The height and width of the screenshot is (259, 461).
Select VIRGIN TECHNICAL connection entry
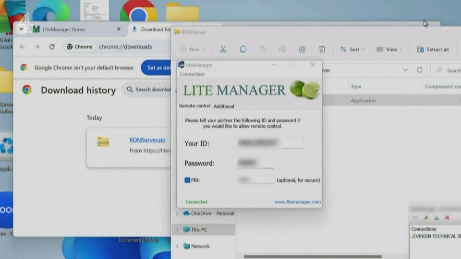436,236
